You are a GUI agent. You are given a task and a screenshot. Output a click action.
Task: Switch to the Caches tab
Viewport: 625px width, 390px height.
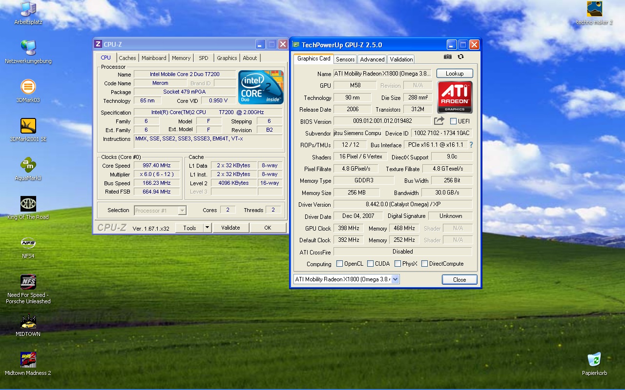[x=127, y=58]
